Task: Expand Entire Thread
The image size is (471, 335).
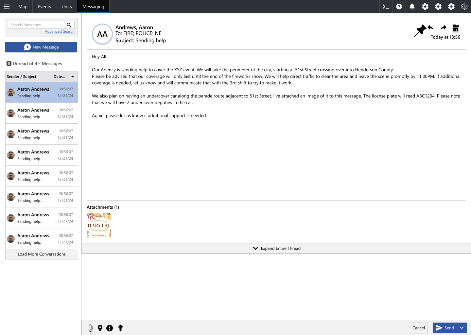Action: (276, 248)
